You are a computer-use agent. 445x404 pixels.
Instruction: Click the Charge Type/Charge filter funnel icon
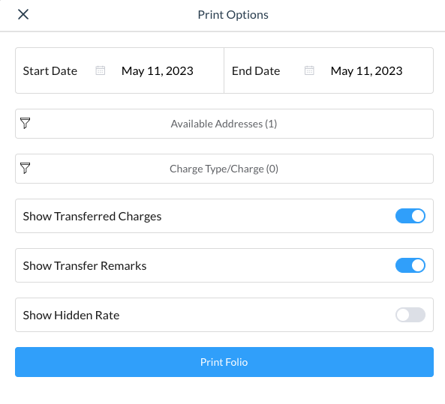[x=26, y=168]
